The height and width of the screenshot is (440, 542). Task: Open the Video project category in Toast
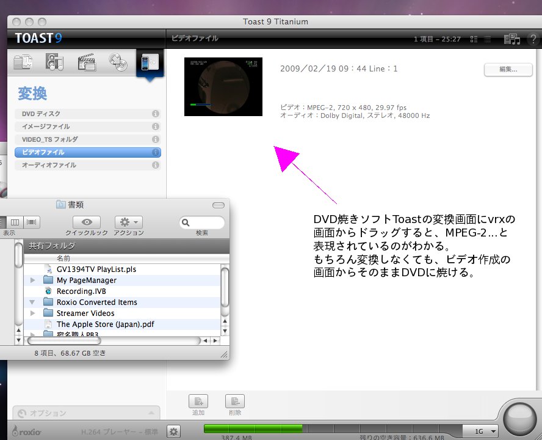click(87, 62)
